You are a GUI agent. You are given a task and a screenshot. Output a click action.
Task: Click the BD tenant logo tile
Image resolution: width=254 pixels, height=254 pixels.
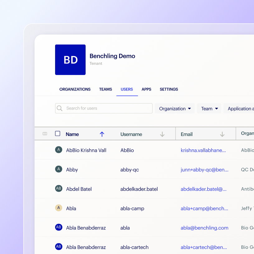[70, 60]
